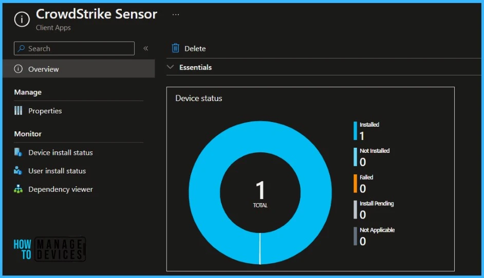Expand the Essentials section chevron
The image size is (484, 278).
click(170, 67)
